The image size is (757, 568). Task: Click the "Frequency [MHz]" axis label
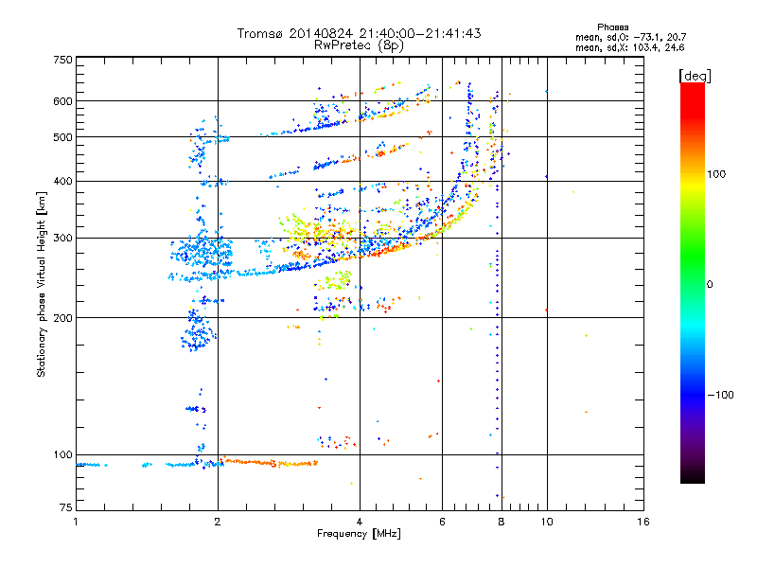click(x=359, y=534)
